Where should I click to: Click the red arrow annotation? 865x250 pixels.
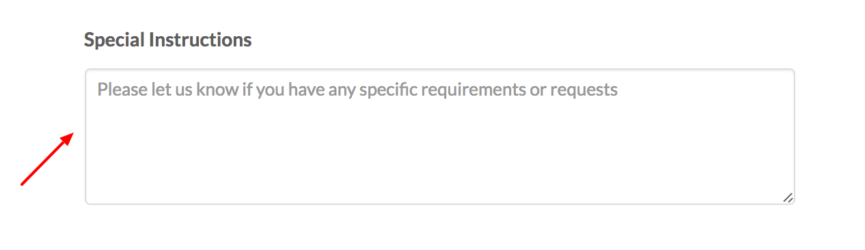pos(47,158)
